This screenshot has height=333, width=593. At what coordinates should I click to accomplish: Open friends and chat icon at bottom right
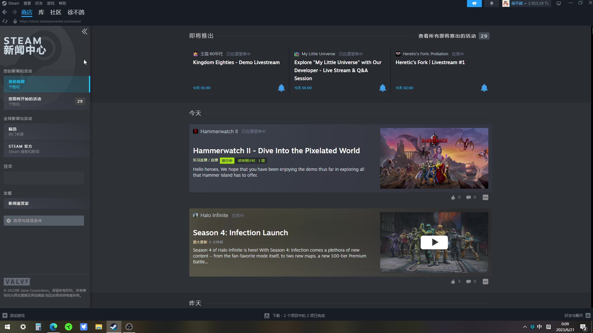(588, 315)
